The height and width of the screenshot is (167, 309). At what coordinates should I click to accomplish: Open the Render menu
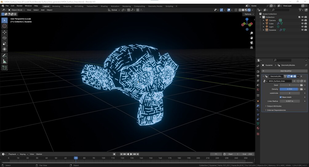coord(19,6)
